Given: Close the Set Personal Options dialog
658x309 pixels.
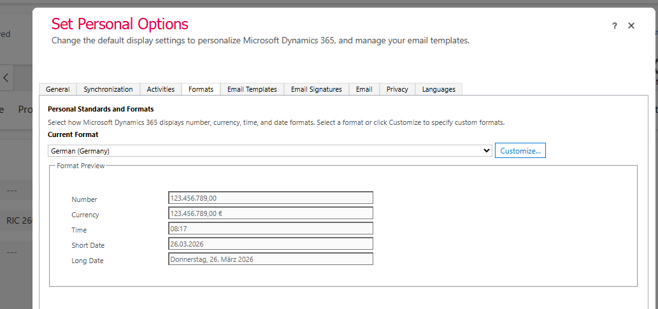Looking at the screenshot, I should pyautogui.click(x=631, y=25).
